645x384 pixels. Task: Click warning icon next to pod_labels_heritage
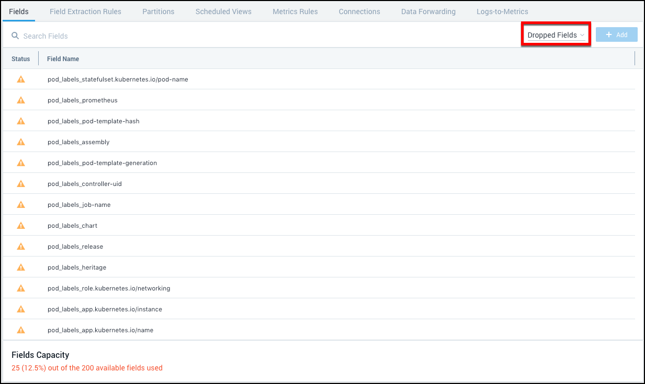pos(21,267)
